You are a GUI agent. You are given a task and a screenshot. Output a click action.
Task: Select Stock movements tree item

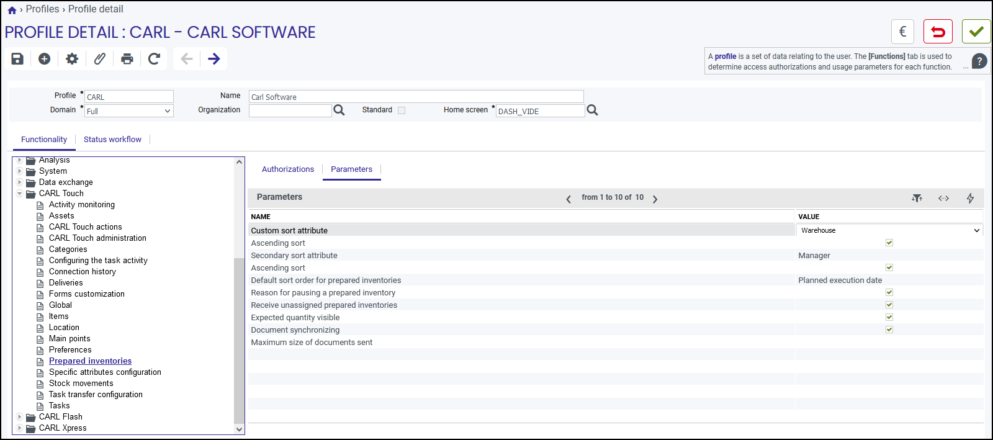[81, 384]
